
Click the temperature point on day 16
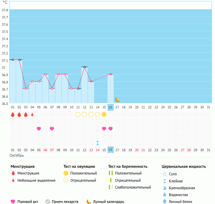111,74
